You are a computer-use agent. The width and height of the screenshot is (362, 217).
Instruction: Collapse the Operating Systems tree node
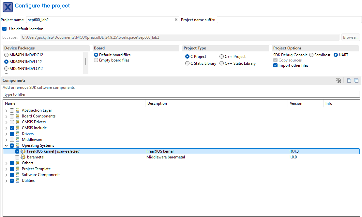point(6,145)
